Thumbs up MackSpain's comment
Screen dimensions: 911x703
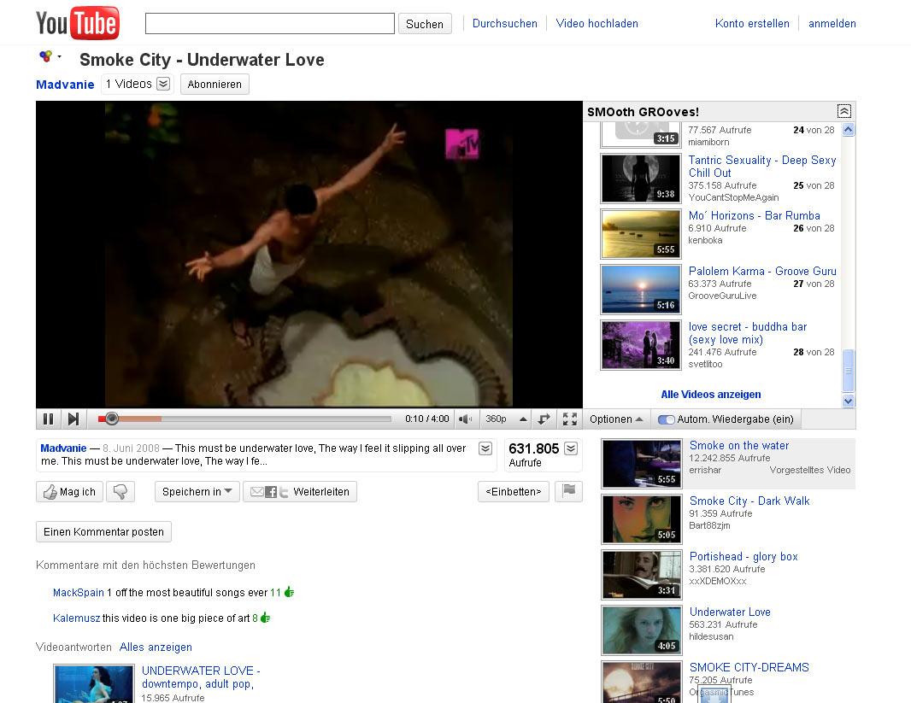pos(289,592)
